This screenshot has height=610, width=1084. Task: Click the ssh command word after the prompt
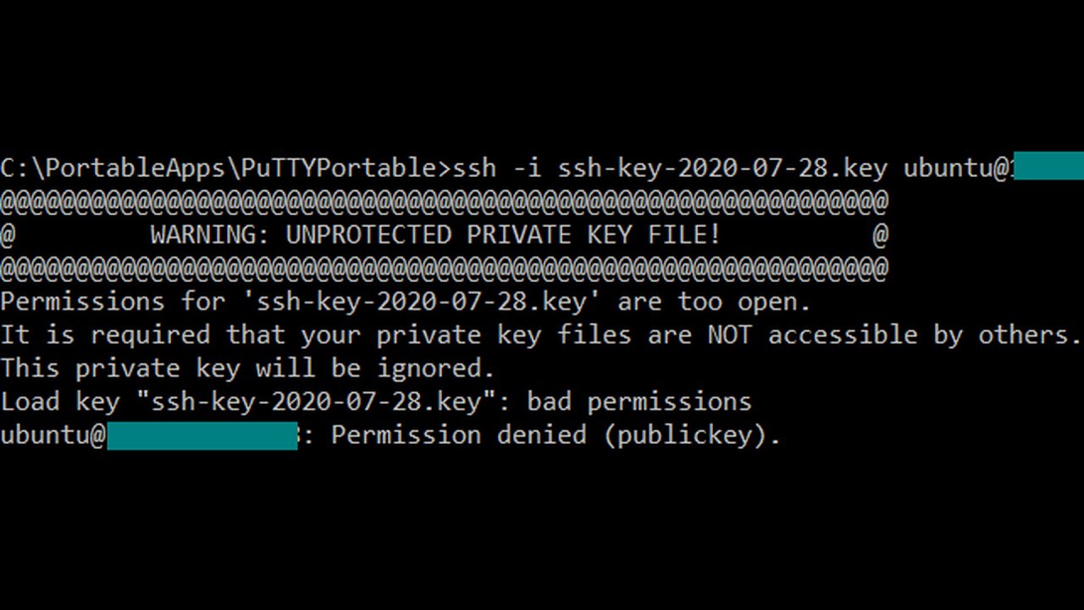[474, 168]
